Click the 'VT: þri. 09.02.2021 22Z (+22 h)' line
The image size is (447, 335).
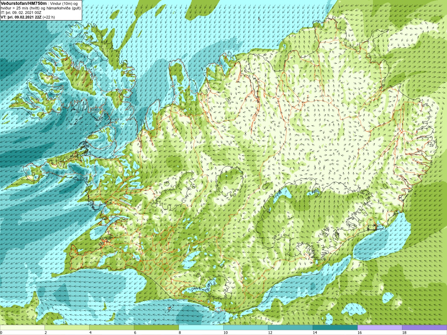click(28, 17)
